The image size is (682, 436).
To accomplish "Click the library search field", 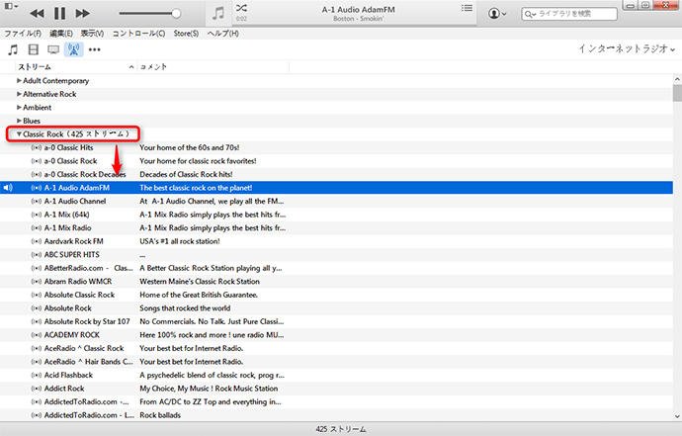I will coord(569,14).
